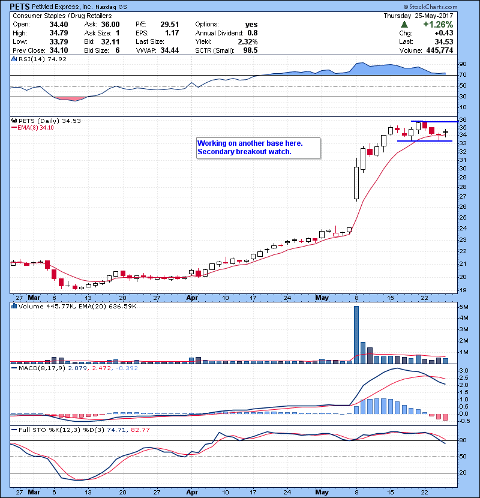480x498 pixels.
Task: Click the Bid price 32.11
Action: (110, 41)
